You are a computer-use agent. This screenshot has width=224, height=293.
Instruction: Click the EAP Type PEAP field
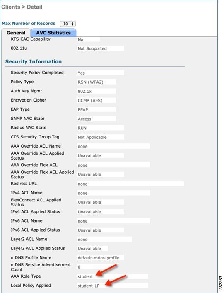point(96,109)
